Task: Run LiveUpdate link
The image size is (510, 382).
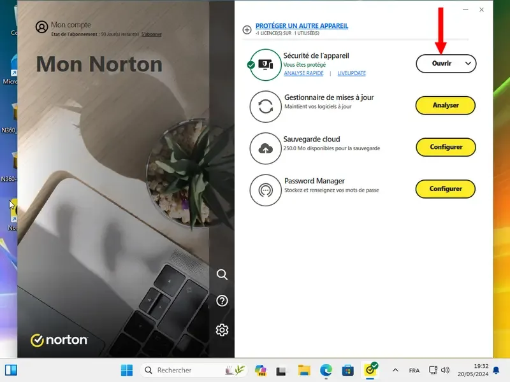Action: [x=352, y=73]
